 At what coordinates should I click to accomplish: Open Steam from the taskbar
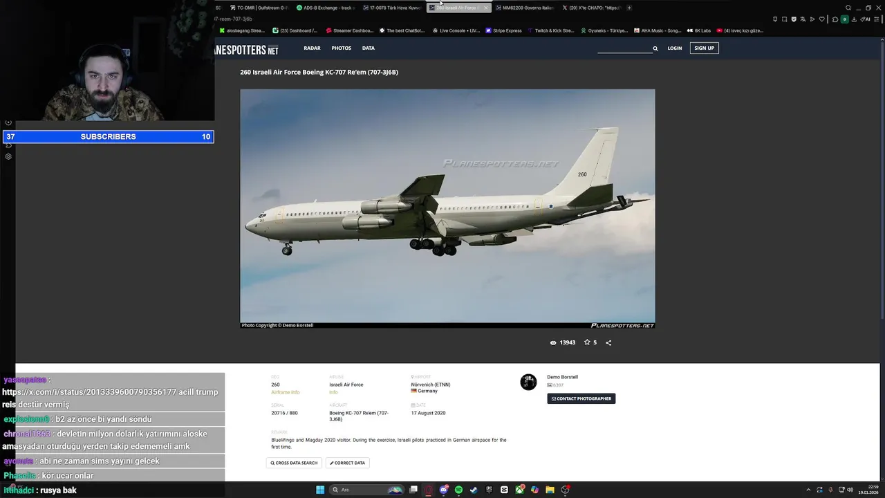474,490
